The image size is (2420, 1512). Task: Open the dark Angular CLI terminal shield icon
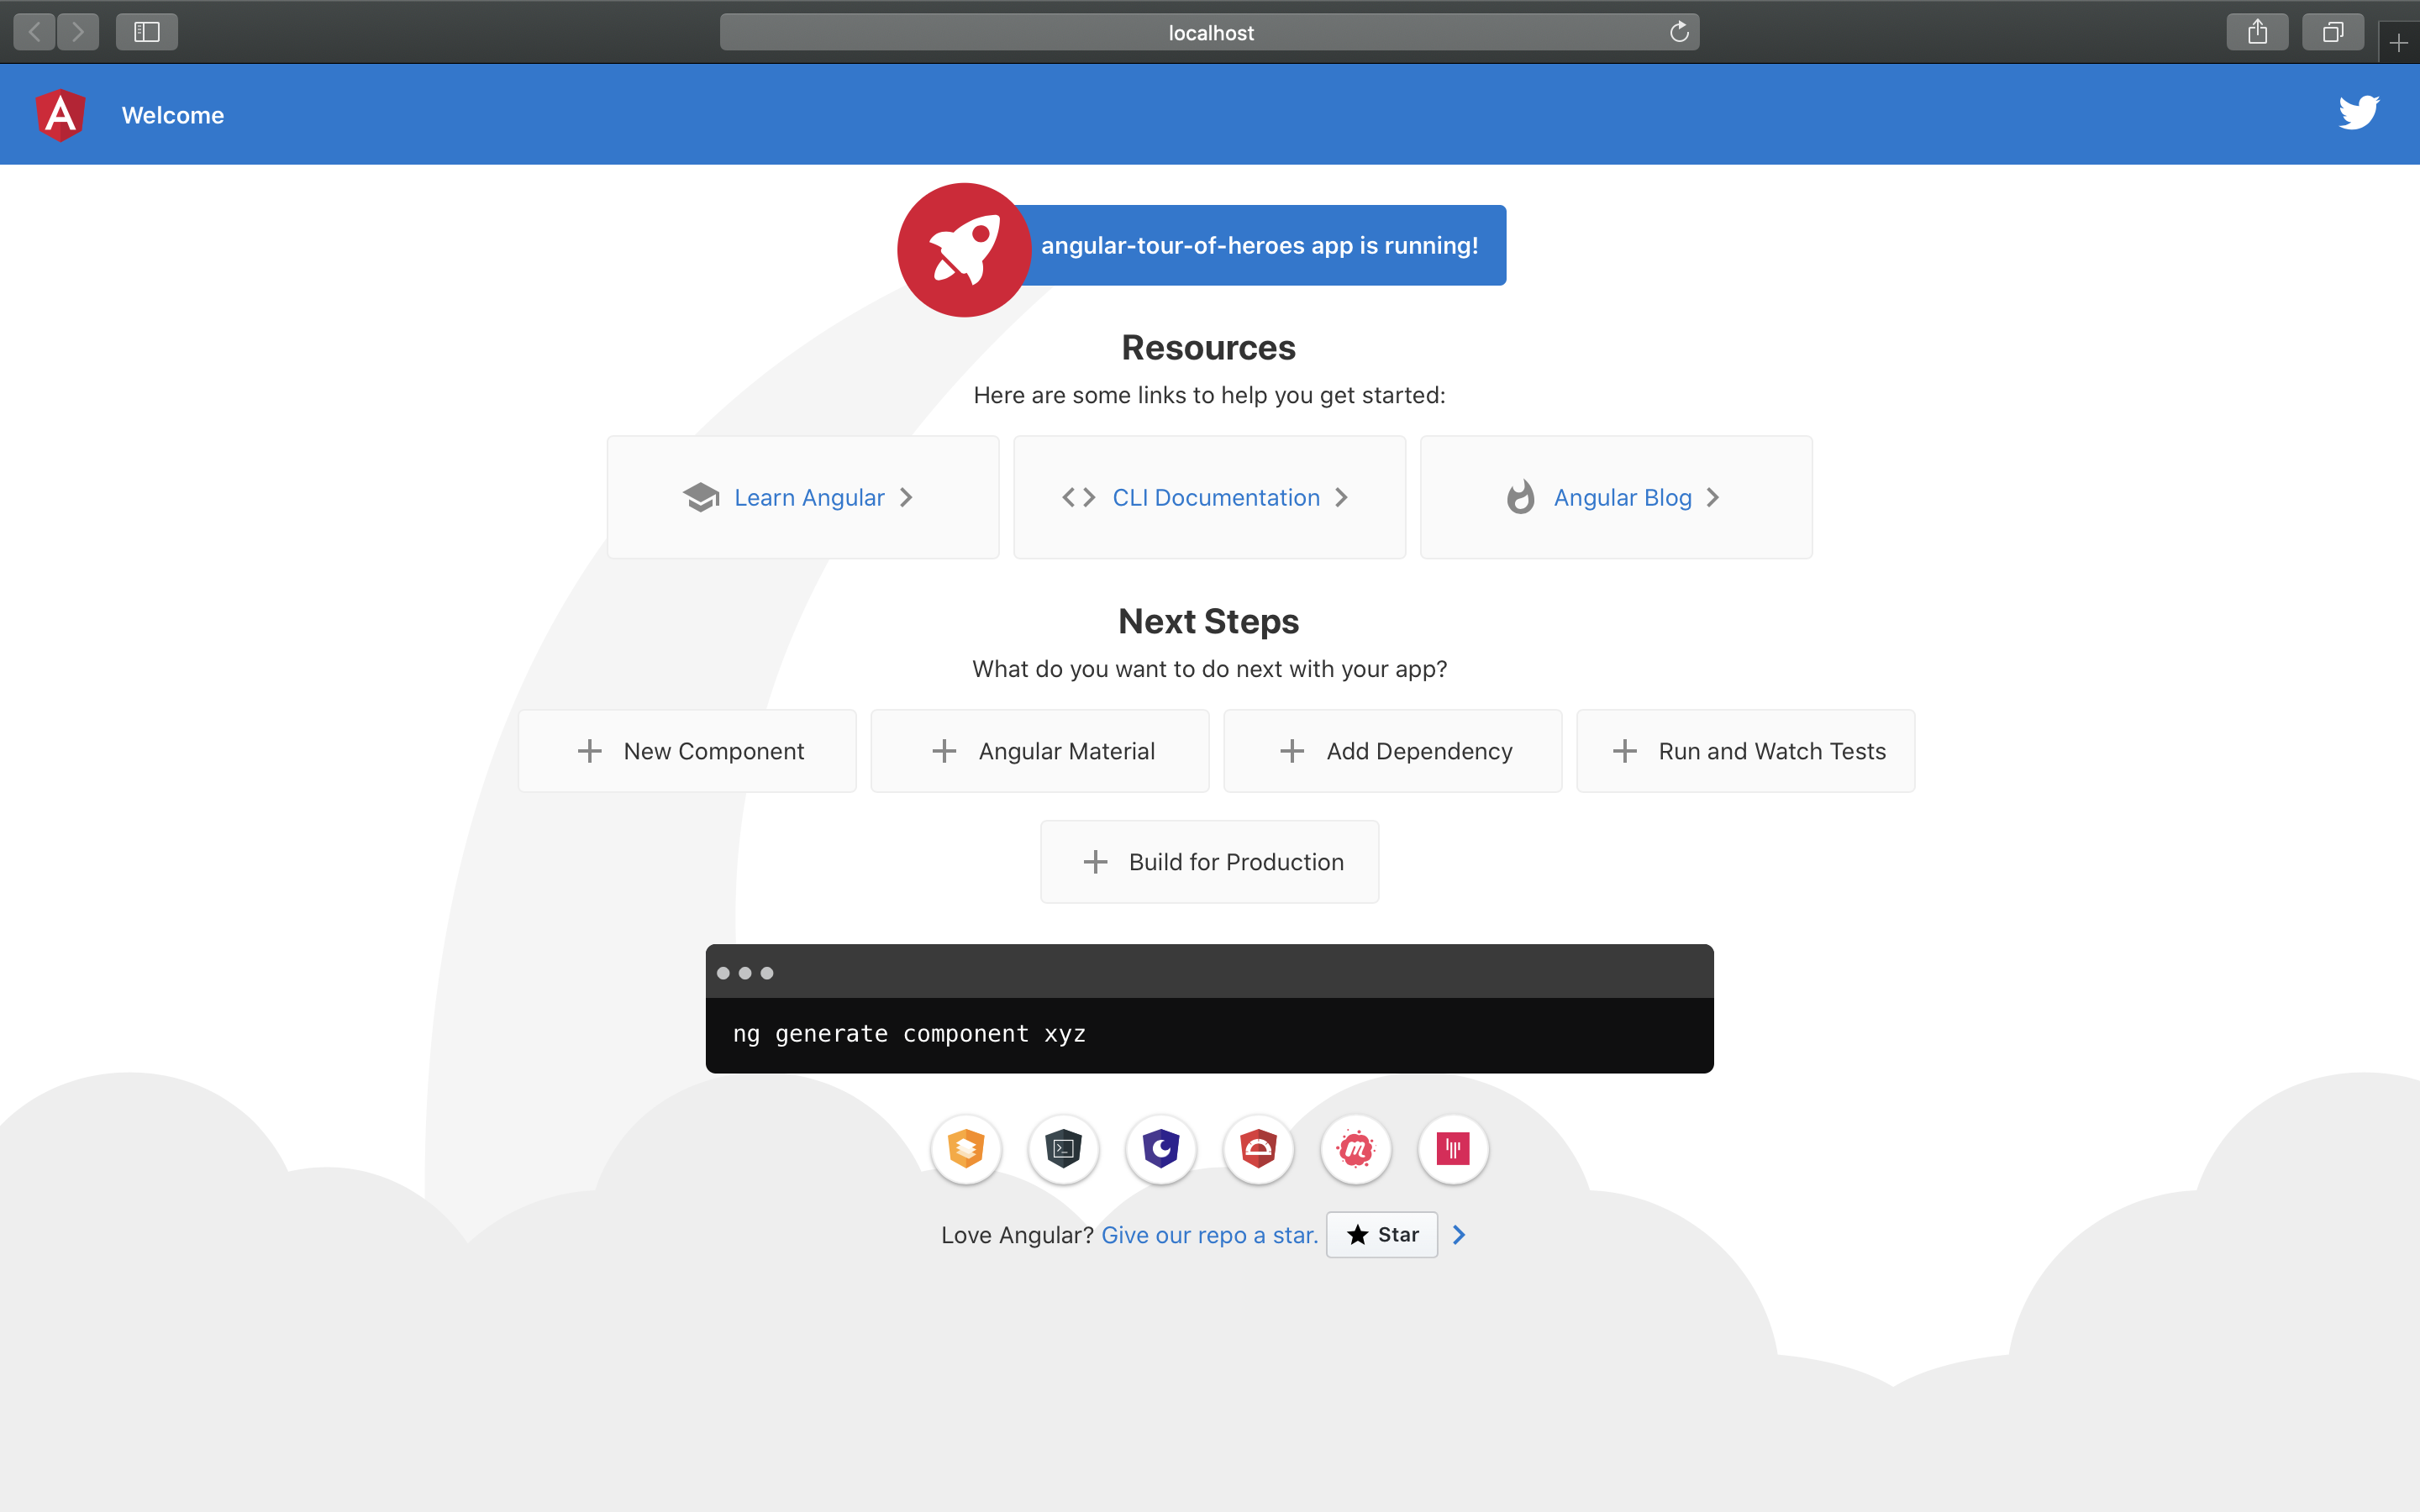point(1063,1149)
